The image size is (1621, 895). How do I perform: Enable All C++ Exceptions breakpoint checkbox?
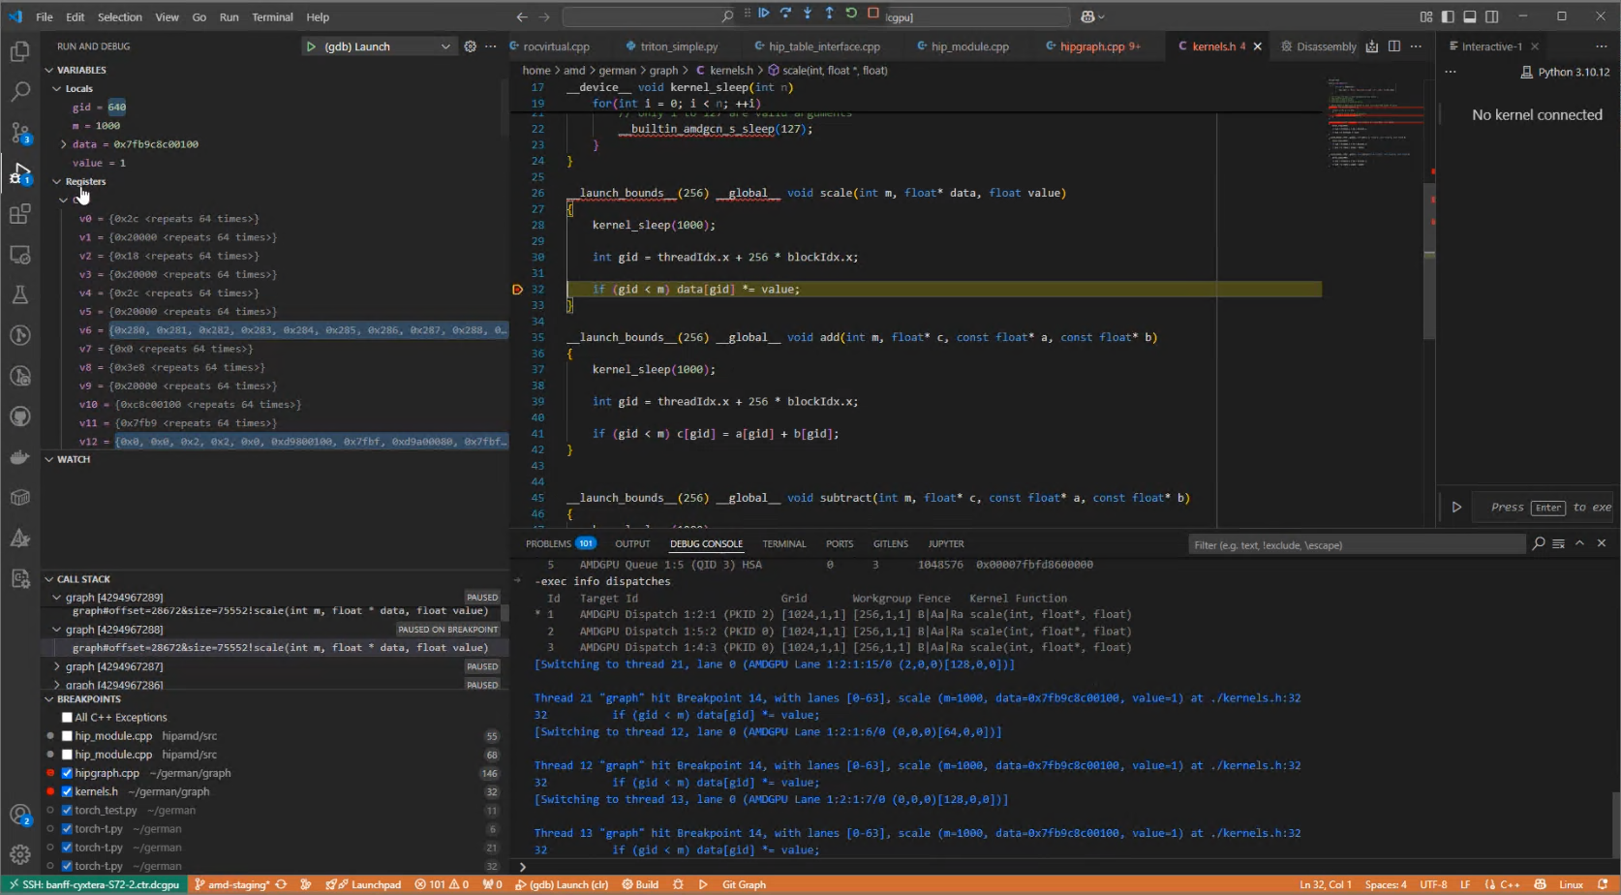67,718
